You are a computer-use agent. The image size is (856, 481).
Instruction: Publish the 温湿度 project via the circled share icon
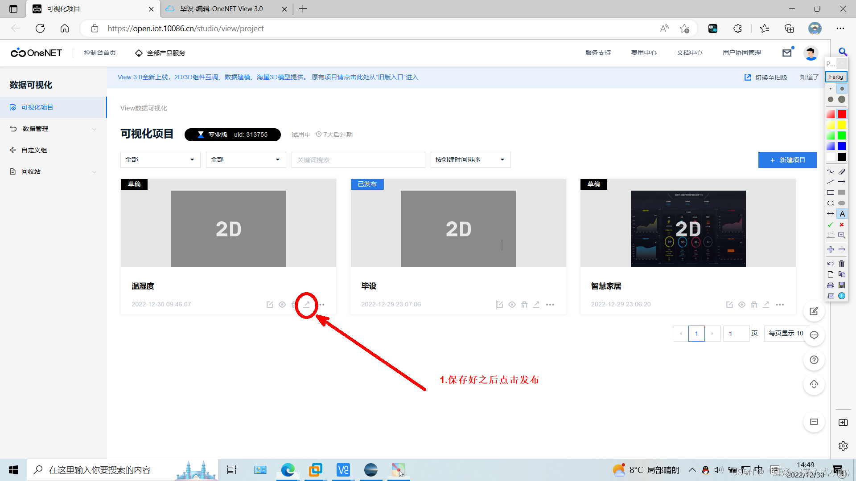click(306, 305)
